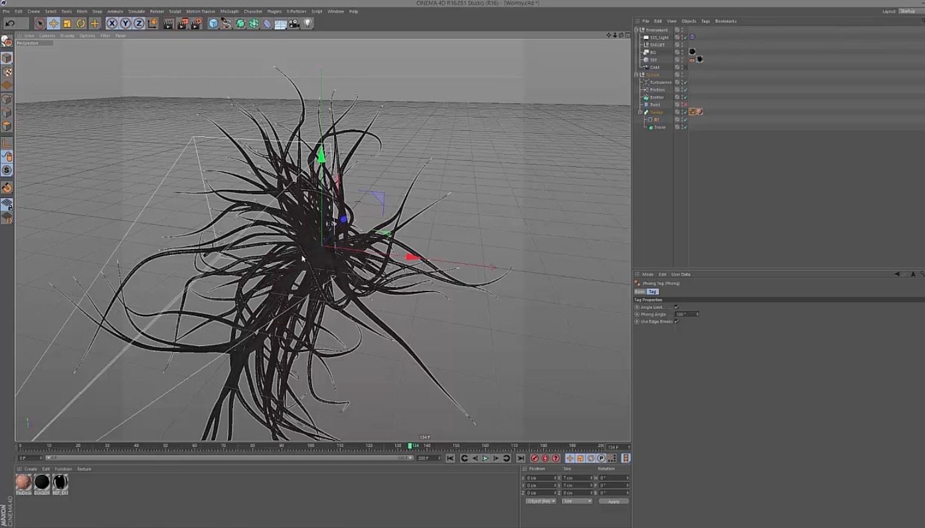Image resolution: width=925 pixels, height=528 pixels.
Task: Open the MoGraph menu
Action: pyautogui.click(x=229, y=11)
